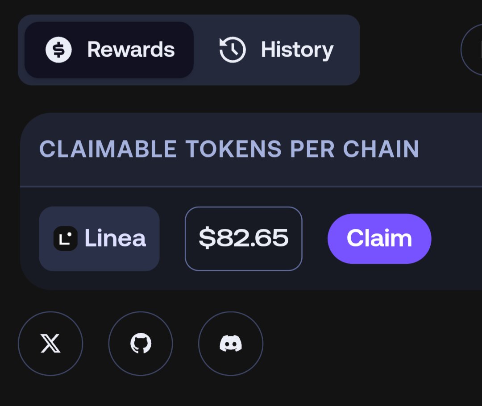Click the word "CHAIN" in the card header
Screen dimensions: 482x406
coord(381,149)
